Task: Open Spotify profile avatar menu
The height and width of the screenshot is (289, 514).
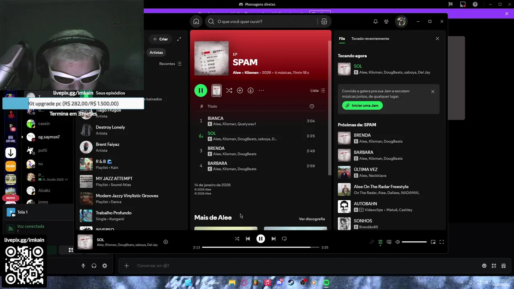Action: pyautogui.click(x=401, y=21)
